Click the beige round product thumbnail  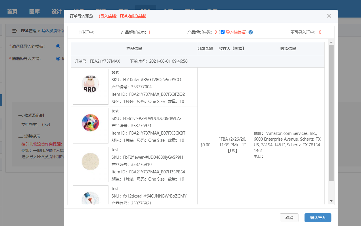[x=91, y=164]
